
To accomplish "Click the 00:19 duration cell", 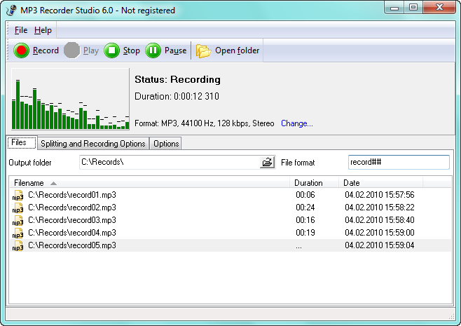I will point(305,233).
